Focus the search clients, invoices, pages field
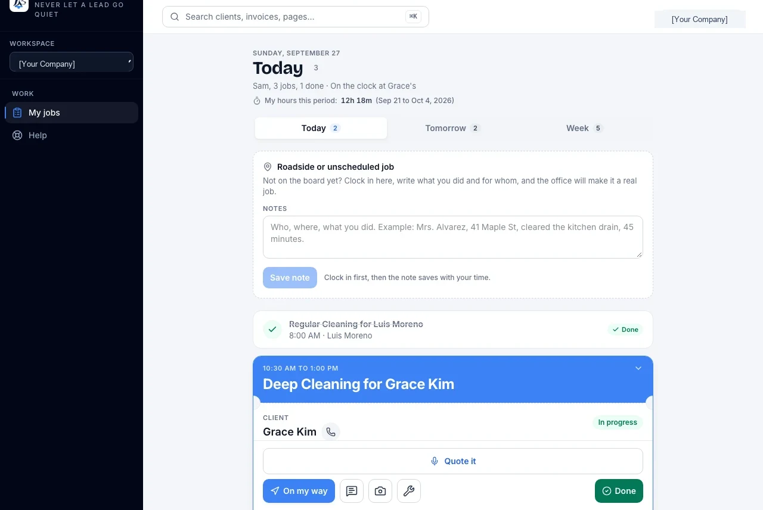Viewport: 763px width, 510px height. tap(296, 17)
